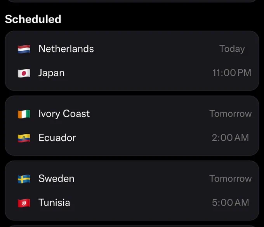Tap the Tunisia flag icon
Image resolution: width=264 pixels, height=227 pixels.
click(x=24, y=203)
